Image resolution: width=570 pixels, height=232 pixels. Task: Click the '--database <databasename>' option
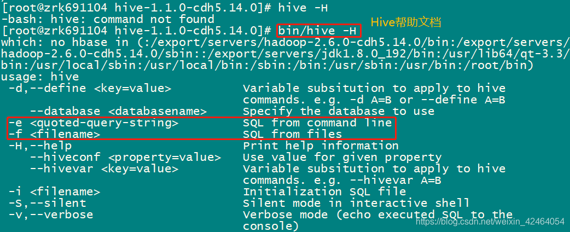(x=118, y=111)
